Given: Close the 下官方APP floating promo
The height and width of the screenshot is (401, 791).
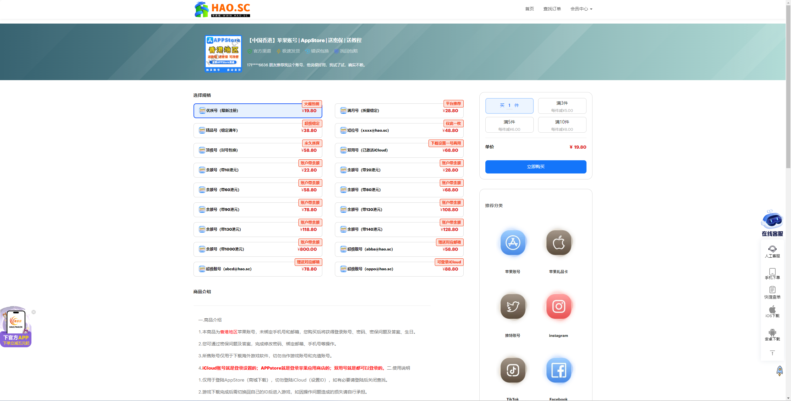Looking at the screenshot, I should click(x=34, y=312).
